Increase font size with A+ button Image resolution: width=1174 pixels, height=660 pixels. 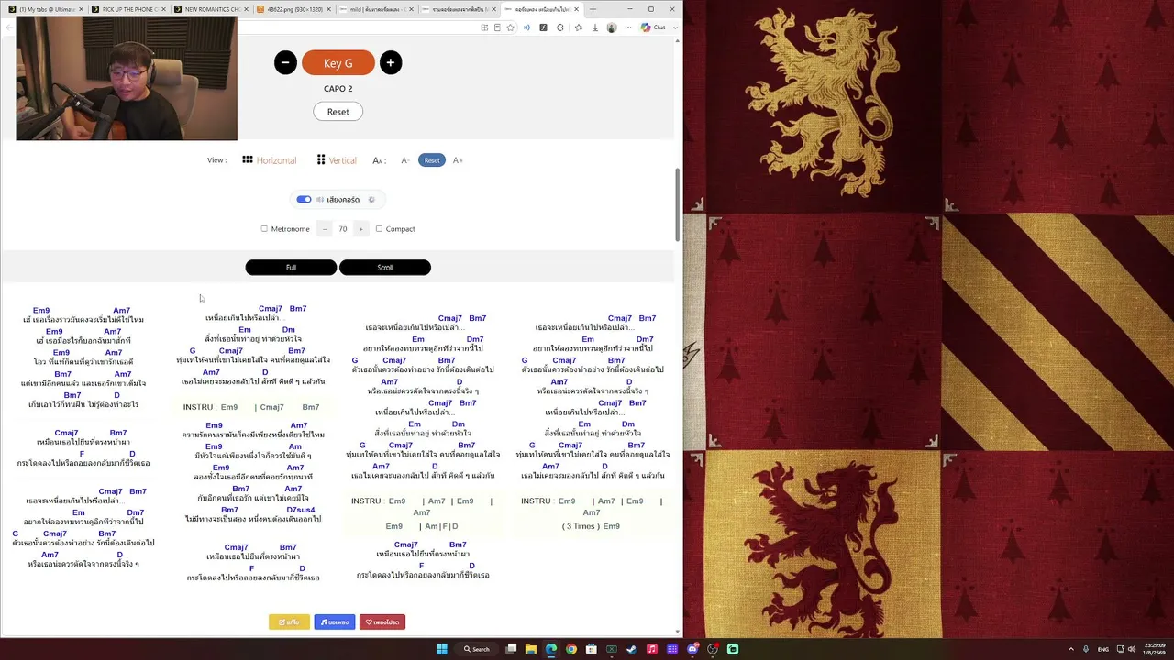(458, 160)
